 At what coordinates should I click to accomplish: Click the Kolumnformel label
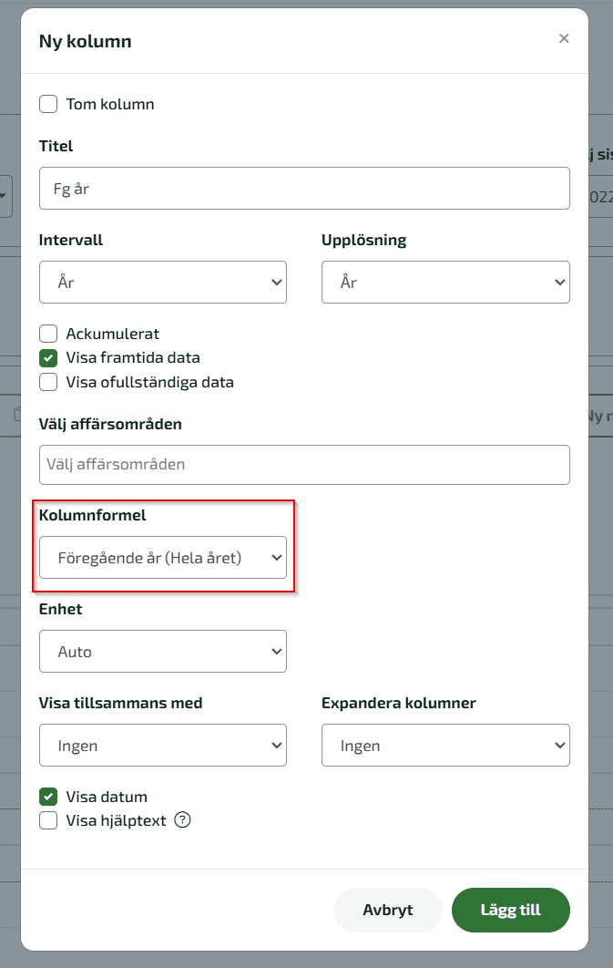coord(92,515)
